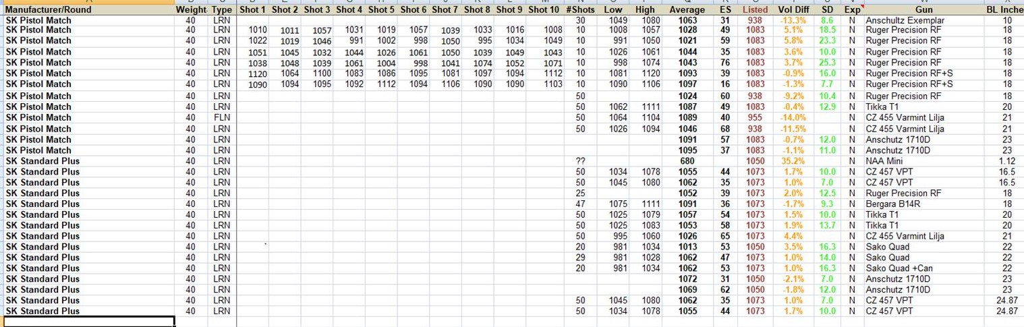Click the -11.5% Vol Diff cell
Image resolution: width=1024 pixels, height=327 pixels.
coord(793,128)
